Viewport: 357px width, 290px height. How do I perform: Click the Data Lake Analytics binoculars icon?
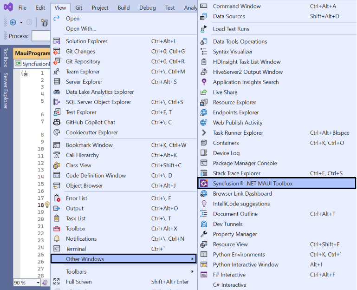point(57,92)
